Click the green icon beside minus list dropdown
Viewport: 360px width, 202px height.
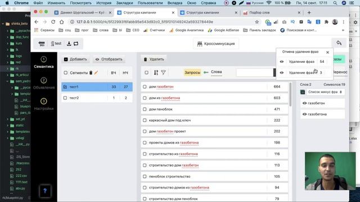pyautogui.click(x=303, y=92)
